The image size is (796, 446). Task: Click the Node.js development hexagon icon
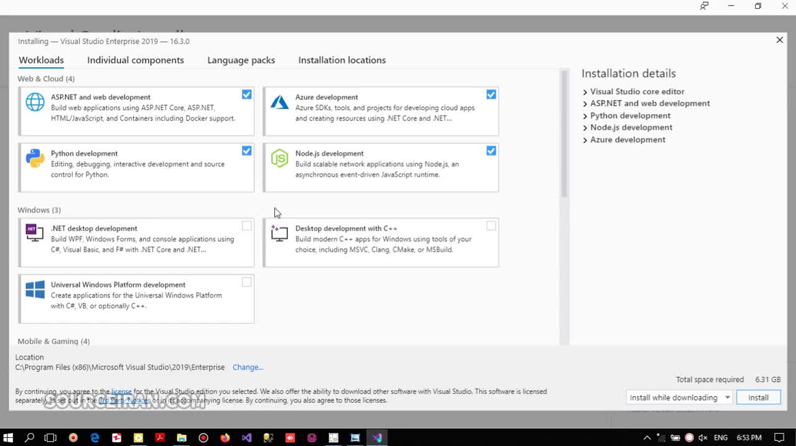279,158
